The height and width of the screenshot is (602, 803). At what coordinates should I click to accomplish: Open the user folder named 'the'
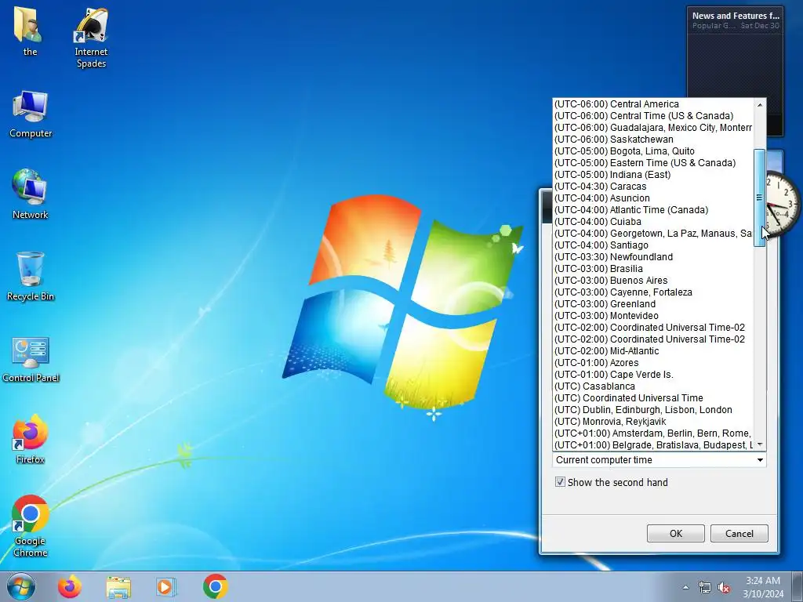coord(29,31)
